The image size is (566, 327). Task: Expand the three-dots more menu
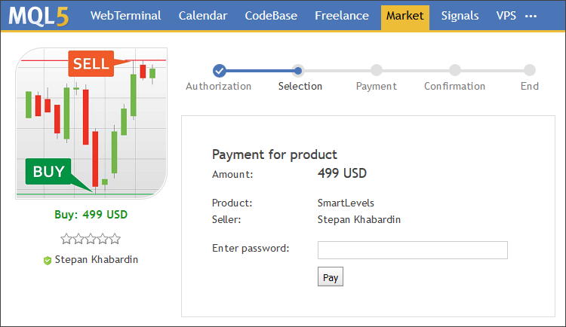pos(531,17)
